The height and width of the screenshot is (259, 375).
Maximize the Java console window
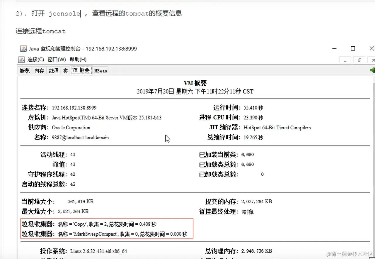(353, 48)
